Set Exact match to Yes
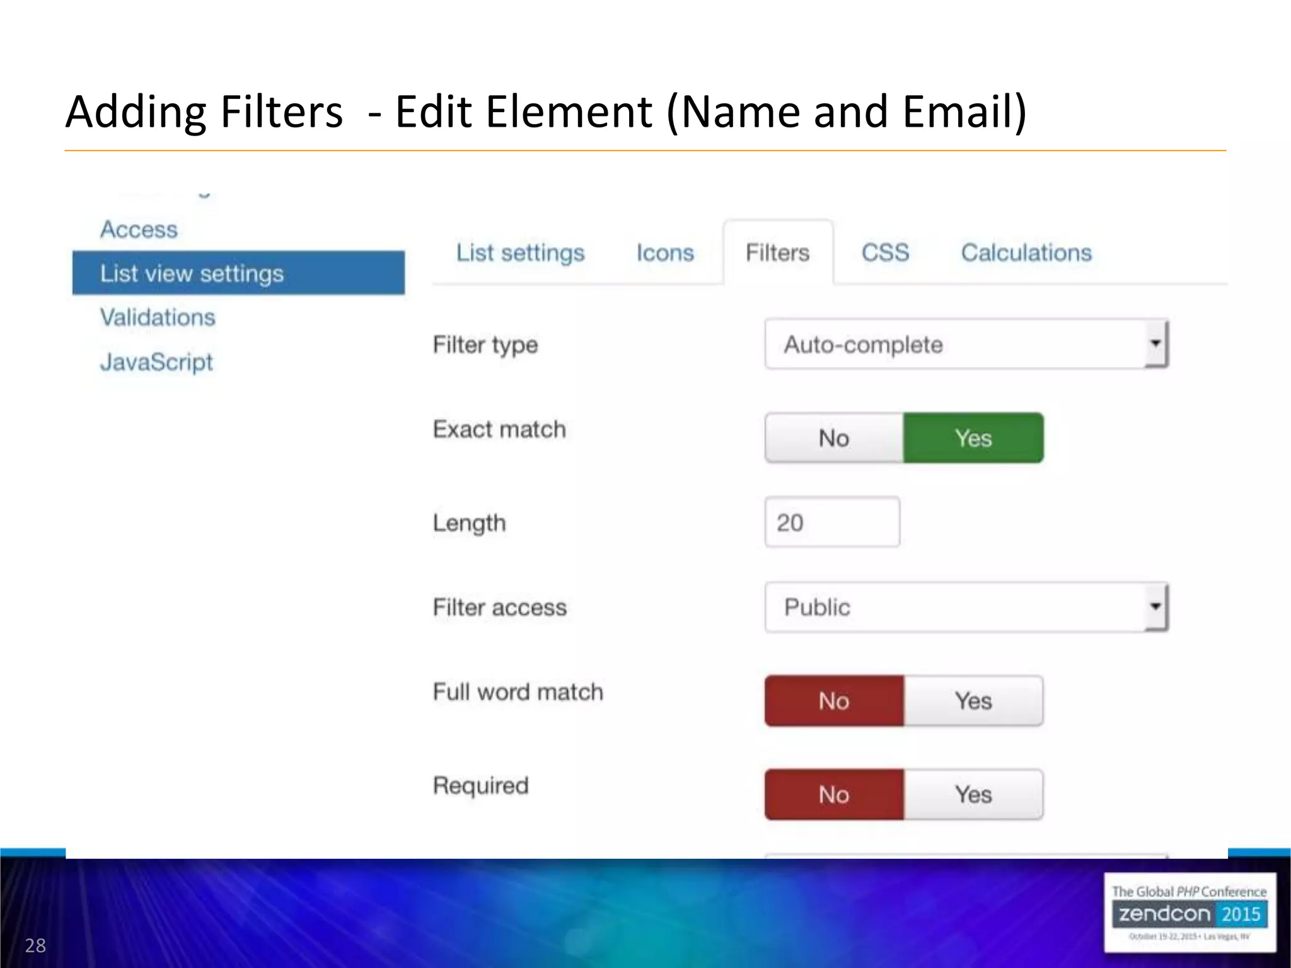Image resolution: width=1291 pixels, height=968 pixels. pos(973,438)
